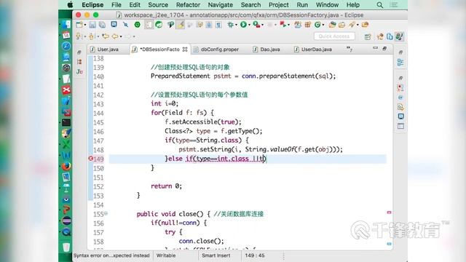466x262 pixels.
Task: Open the Refactor menu
Action: (188, 5)
